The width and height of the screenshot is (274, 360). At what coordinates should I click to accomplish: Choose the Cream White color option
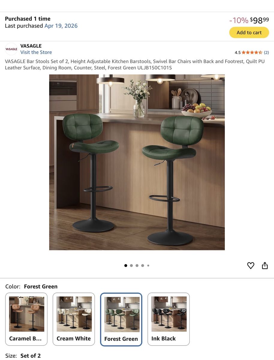pyautogui.click(x=74, y=319)
